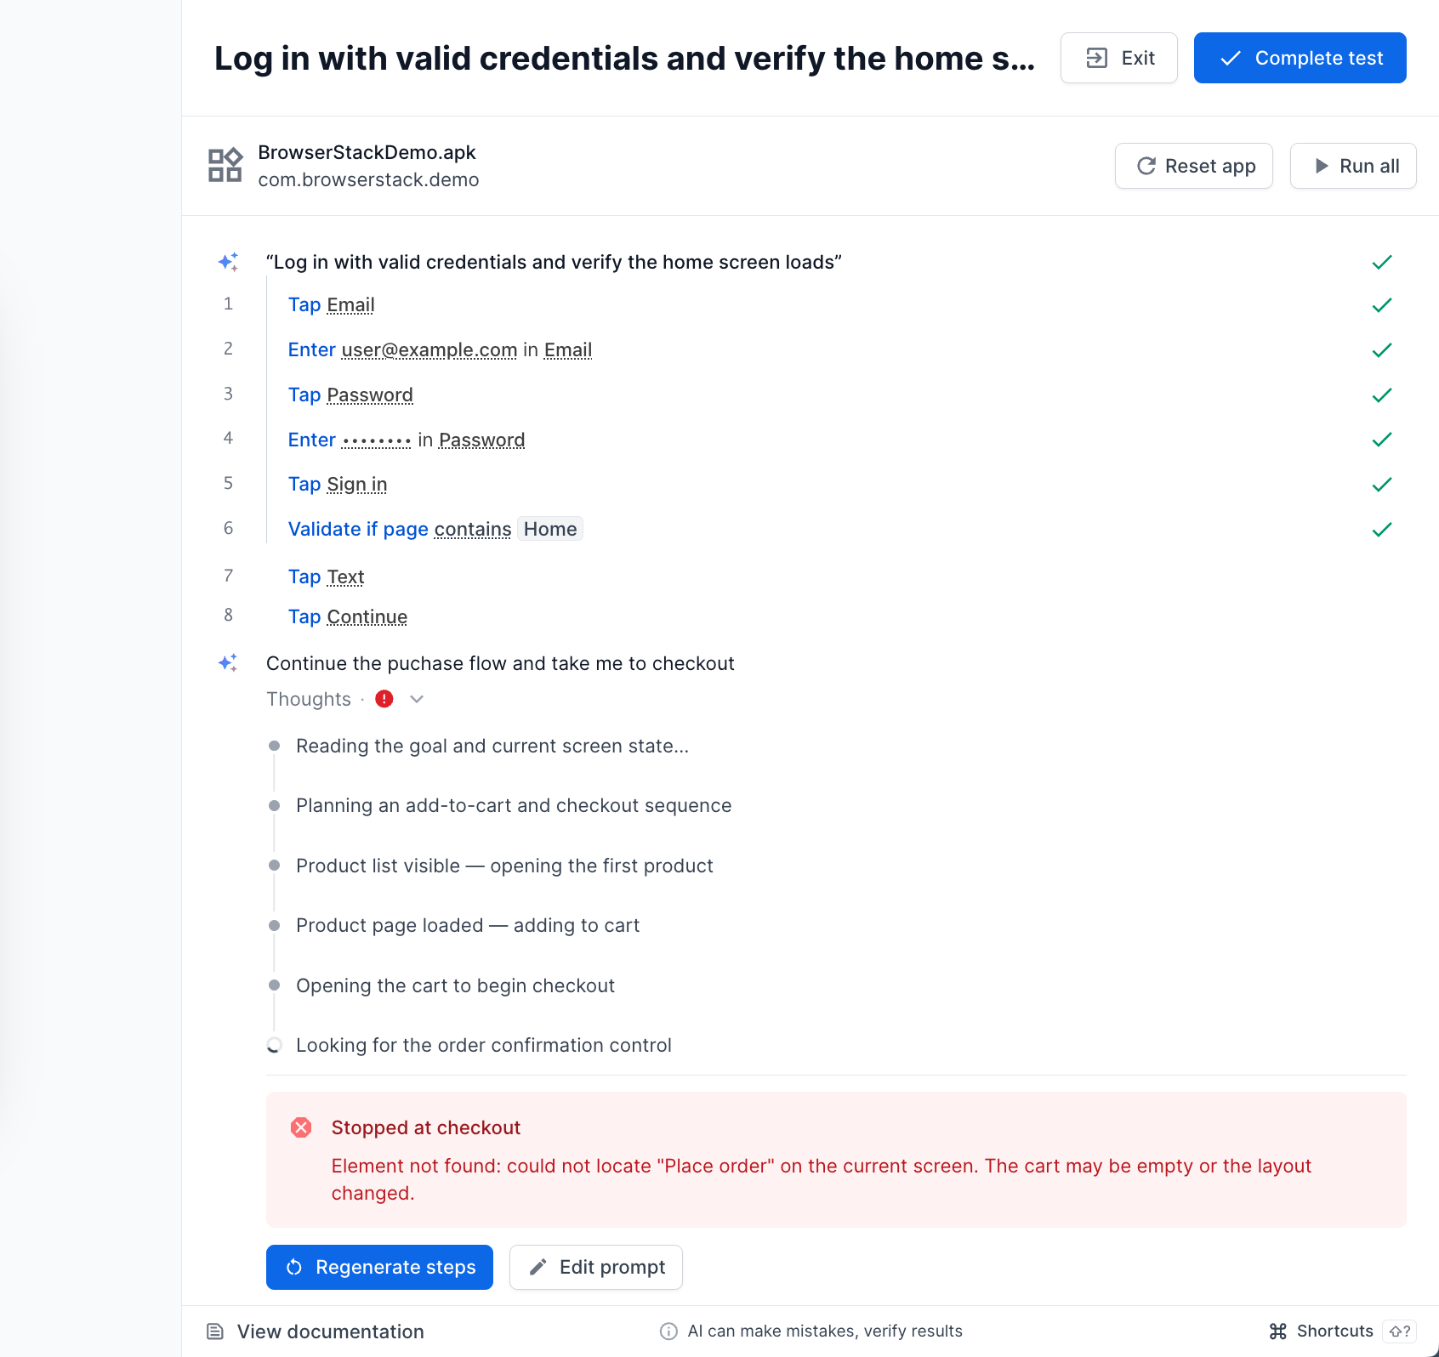
Task: Click the command key Shortcuts icon
Action: [1278, 1331]
